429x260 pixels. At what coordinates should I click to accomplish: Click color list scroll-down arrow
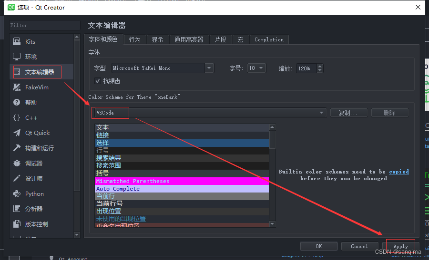[272, 224]
